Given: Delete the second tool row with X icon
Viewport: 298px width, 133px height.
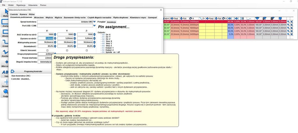Looking at the screenshot, I should click(292, 25).
